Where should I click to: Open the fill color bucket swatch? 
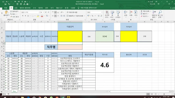click(38, 16)
